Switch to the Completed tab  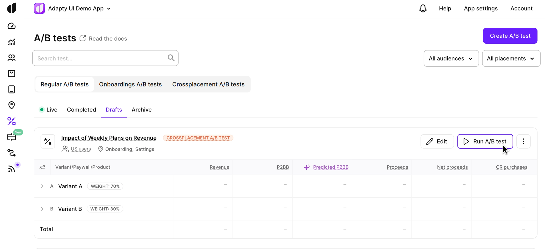(x=81, y=110)
